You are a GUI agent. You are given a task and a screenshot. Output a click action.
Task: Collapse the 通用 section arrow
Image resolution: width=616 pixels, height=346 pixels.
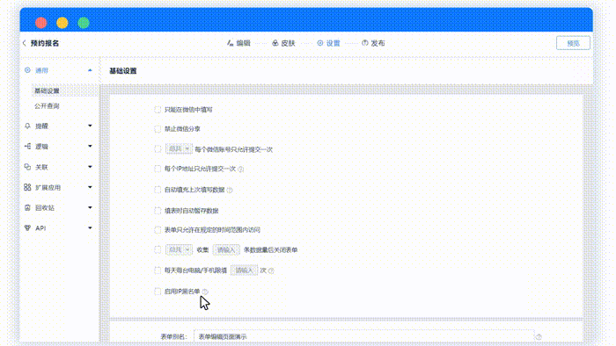pos(90,70)
